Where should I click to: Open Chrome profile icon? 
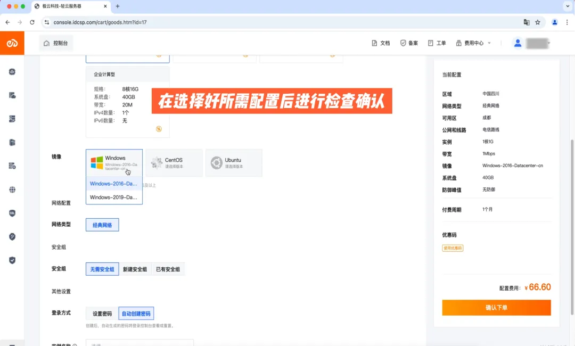pos(555,22)
